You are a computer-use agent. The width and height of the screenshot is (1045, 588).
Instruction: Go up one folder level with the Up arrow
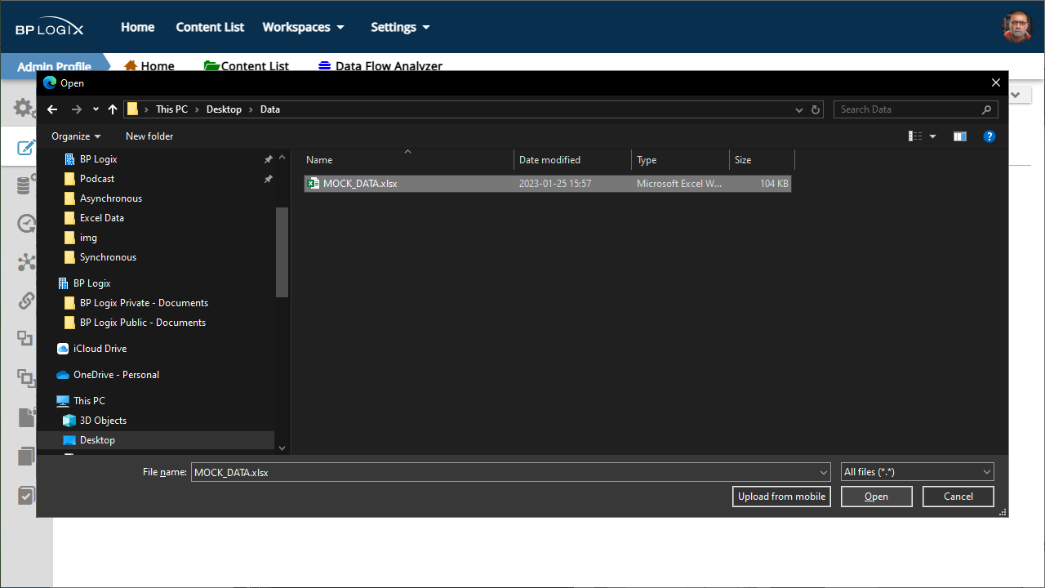pyautogui.click(x=113, y=109)
